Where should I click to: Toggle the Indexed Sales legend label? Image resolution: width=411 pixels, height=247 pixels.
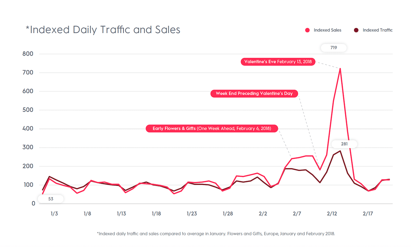pos(327,30)
